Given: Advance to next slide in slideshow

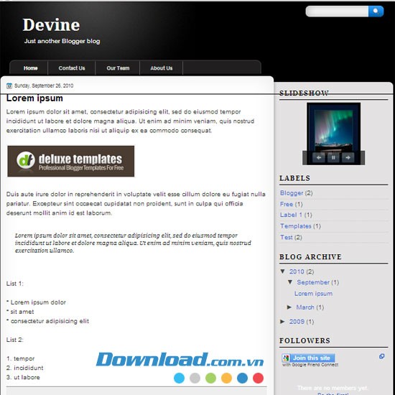Looking at the screenshot, I should coord(348,158).
